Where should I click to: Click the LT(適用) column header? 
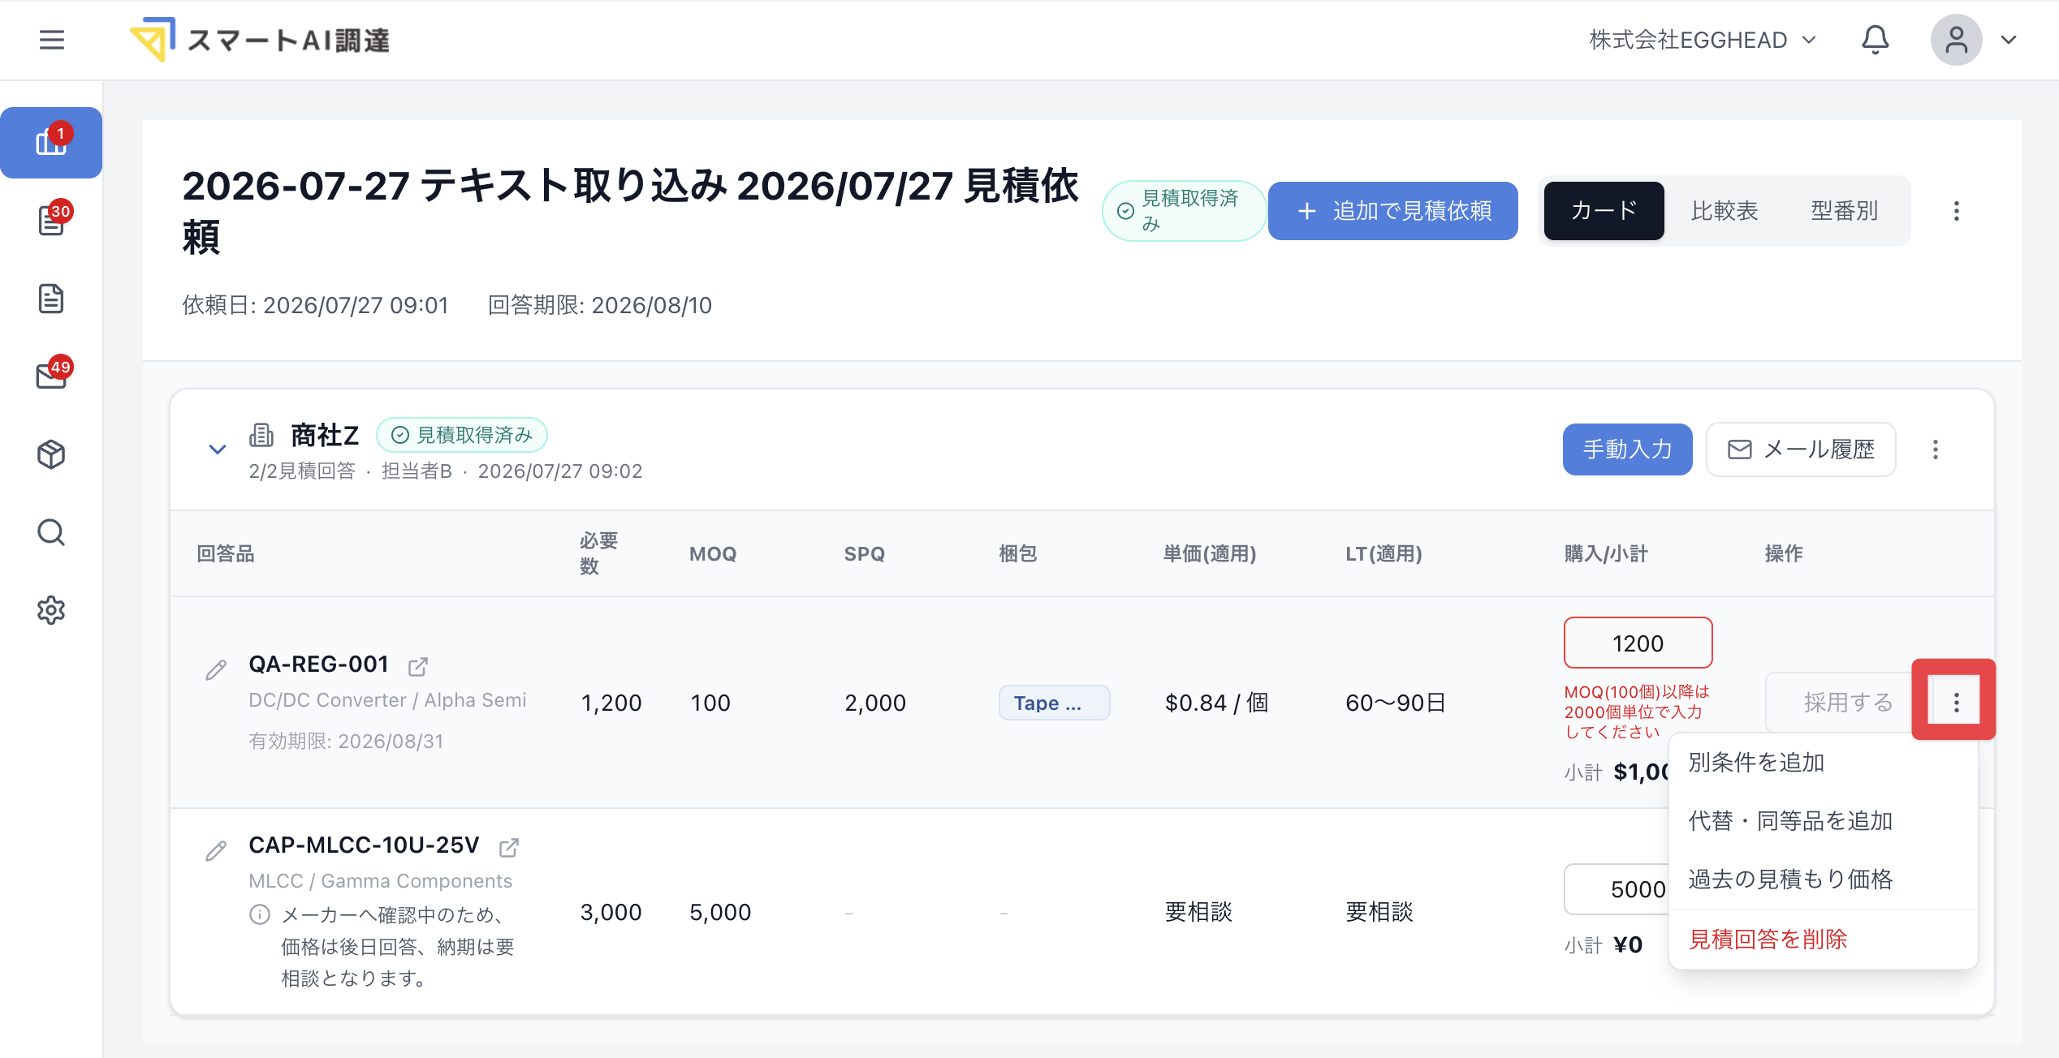pos(1384,553)
